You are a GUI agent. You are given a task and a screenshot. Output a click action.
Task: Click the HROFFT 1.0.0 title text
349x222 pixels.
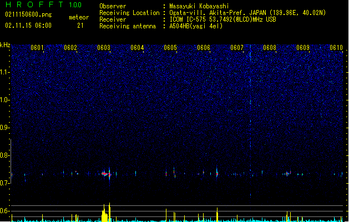(x=43, y=4)
